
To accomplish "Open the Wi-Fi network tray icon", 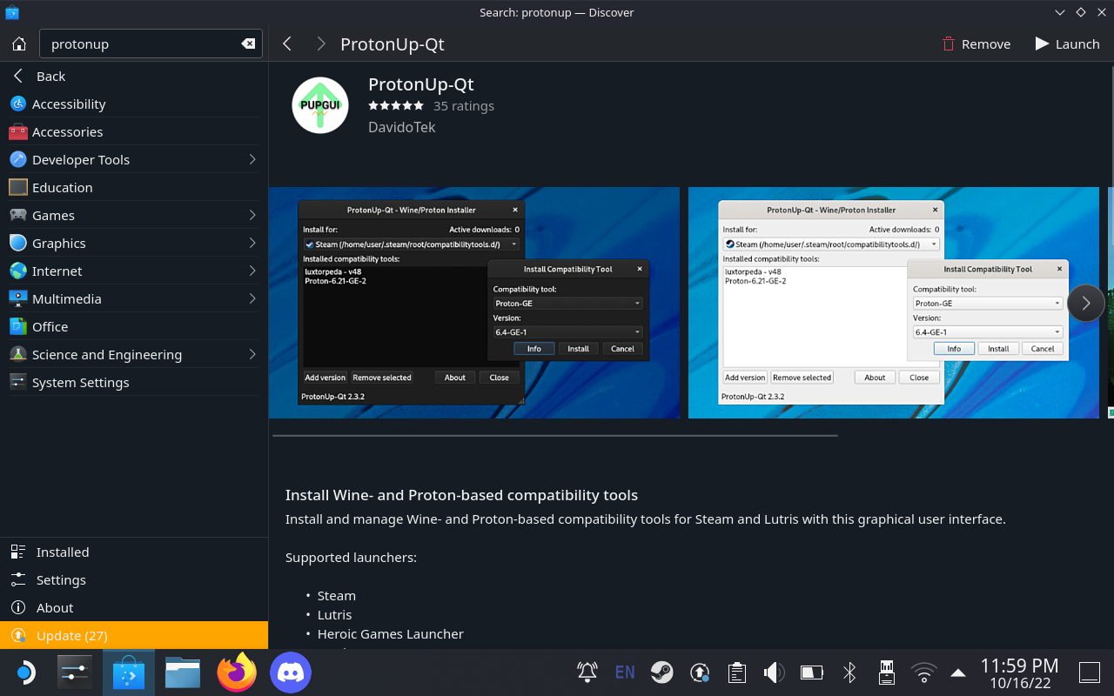I will point(923,673).
